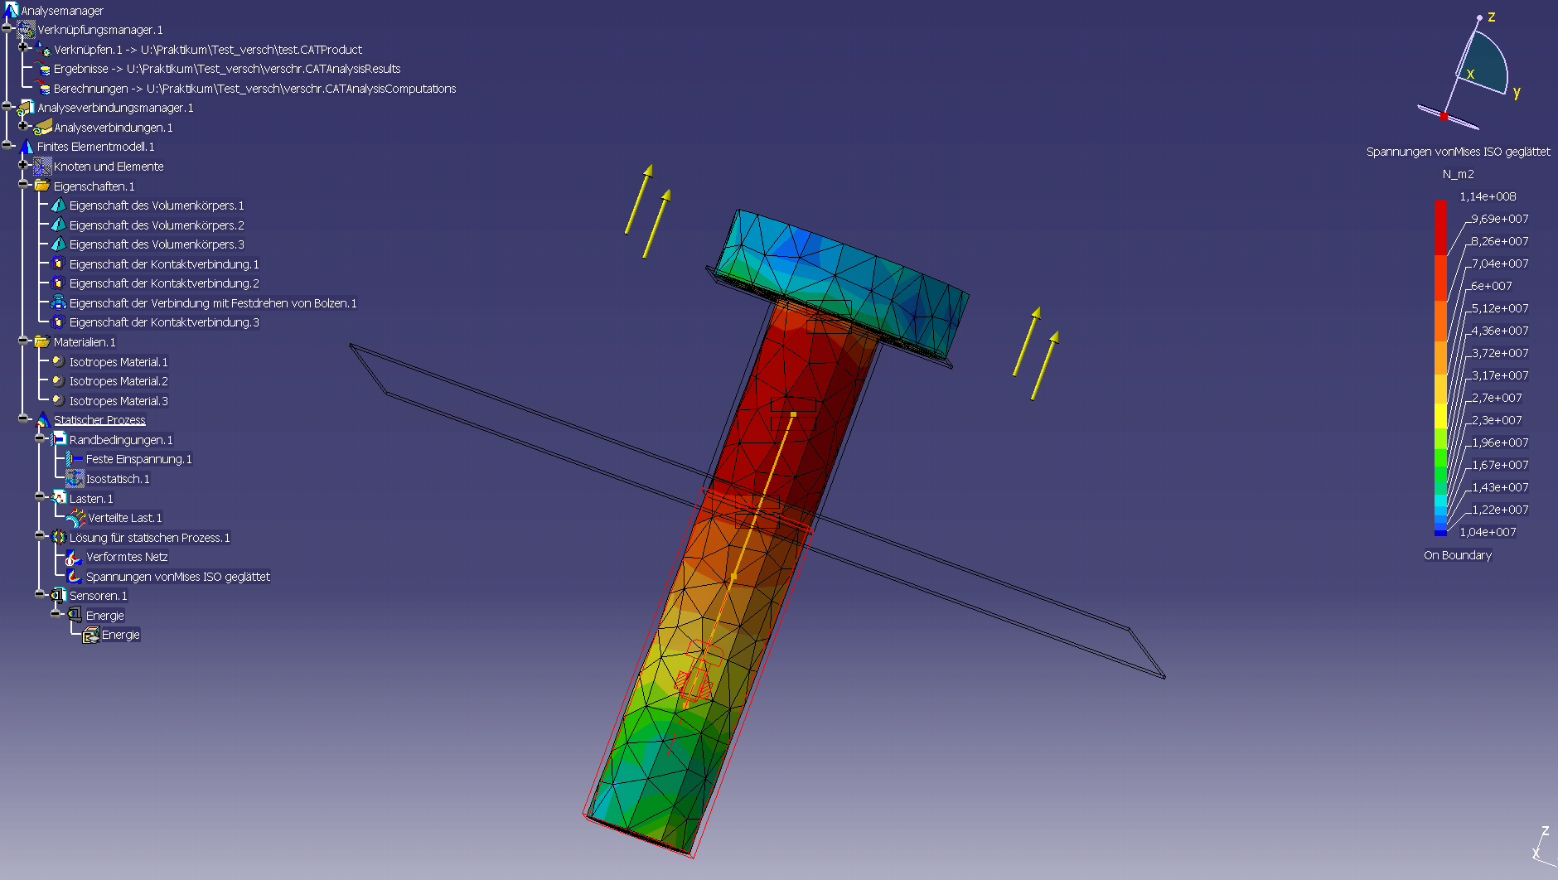This screenshot has width=1558, height=880.
Task: Select the Verteilte Last.1 load icon
Action: coord(76,518)
